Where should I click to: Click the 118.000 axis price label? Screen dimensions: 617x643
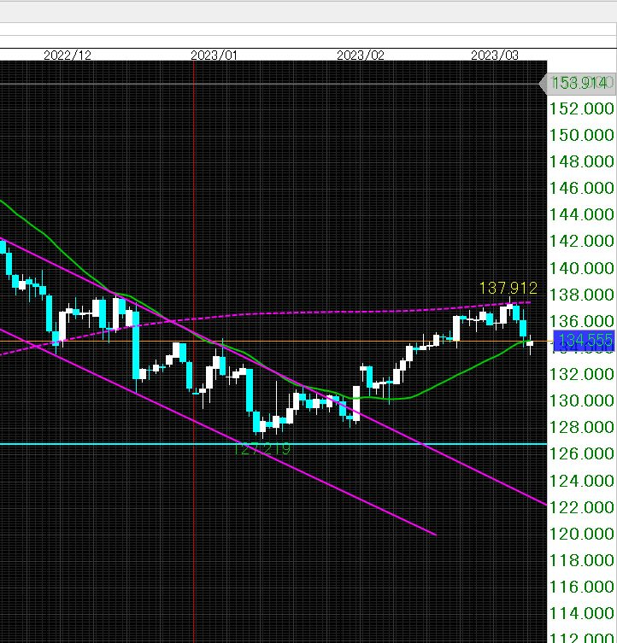(x=581, y=560)
